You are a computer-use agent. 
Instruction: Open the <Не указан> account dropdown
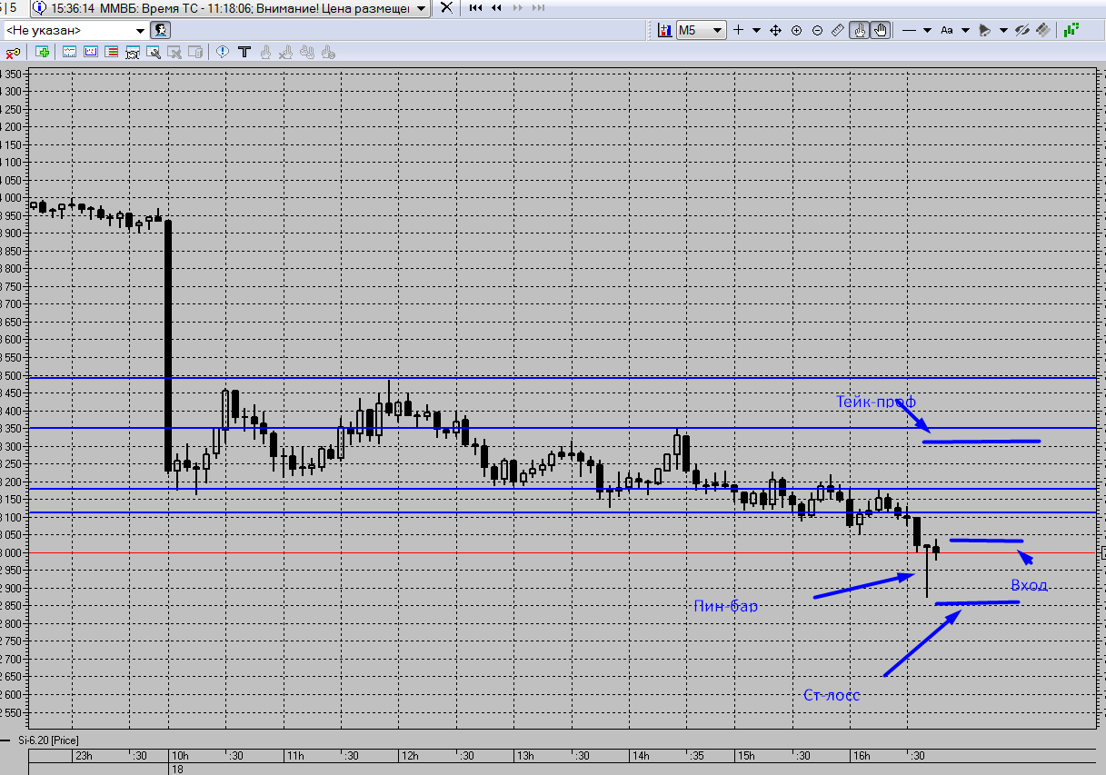coord(76,30)
